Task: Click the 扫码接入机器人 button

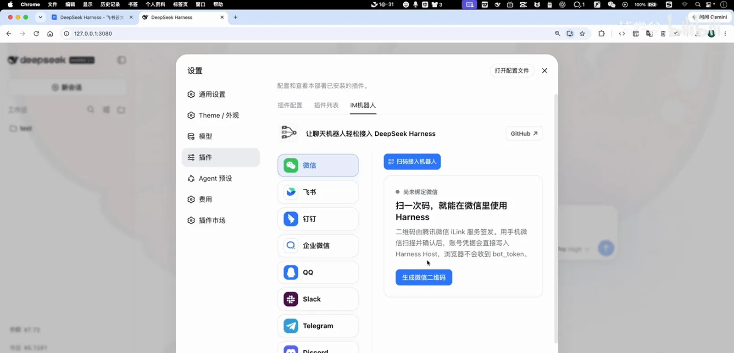Action: [x=412, y=162]
